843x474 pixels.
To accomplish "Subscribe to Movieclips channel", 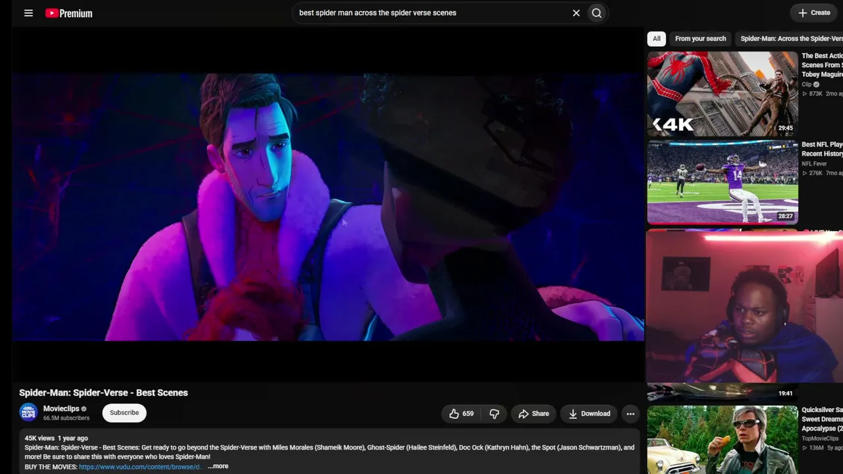I will tap(124, 413).
